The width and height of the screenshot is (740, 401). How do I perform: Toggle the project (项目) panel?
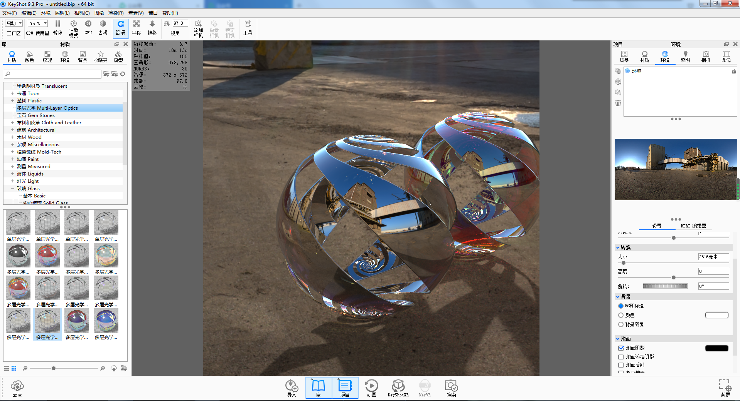(345, 388)
